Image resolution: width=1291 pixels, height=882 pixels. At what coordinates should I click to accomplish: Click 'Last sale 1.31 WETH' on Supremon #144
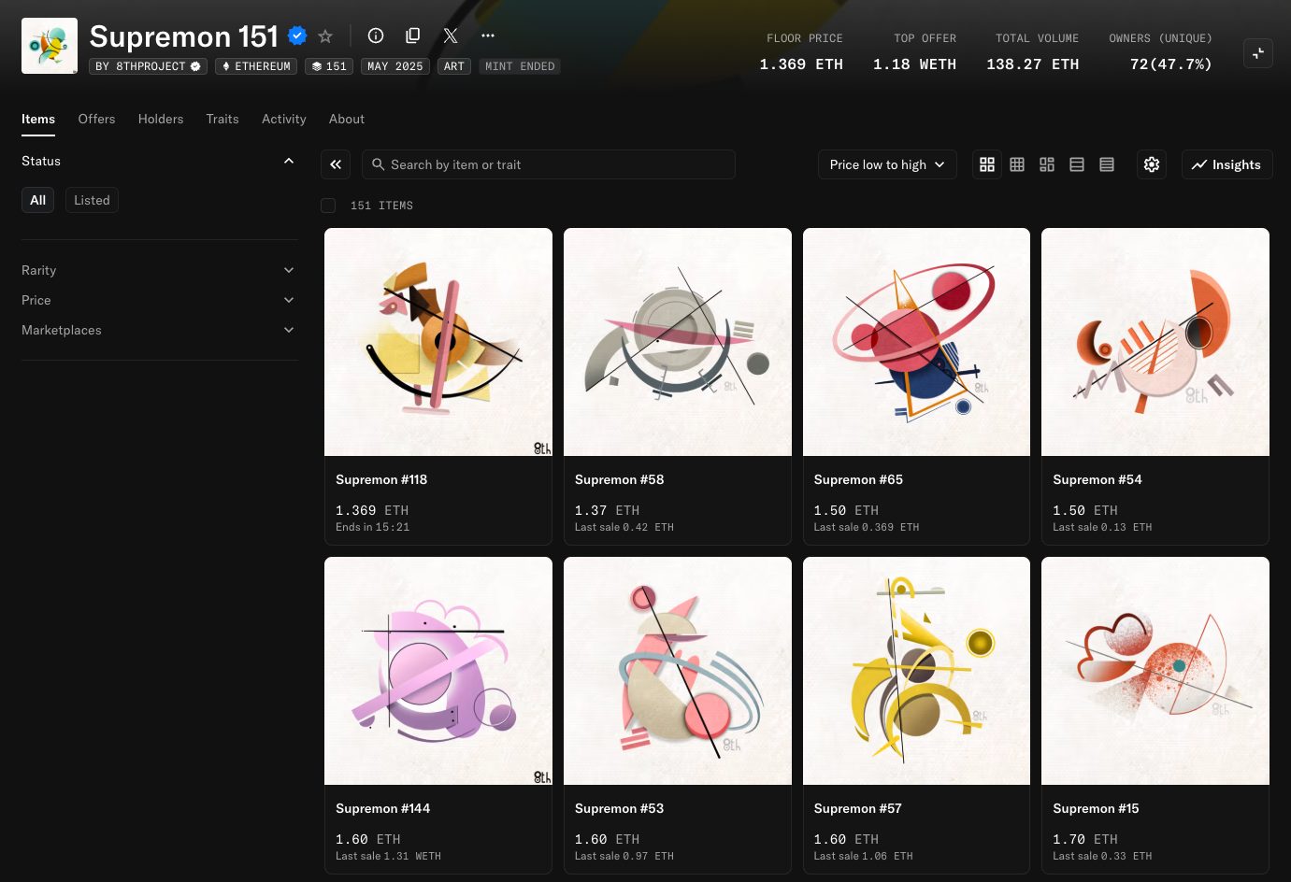[x=388, y=856]
